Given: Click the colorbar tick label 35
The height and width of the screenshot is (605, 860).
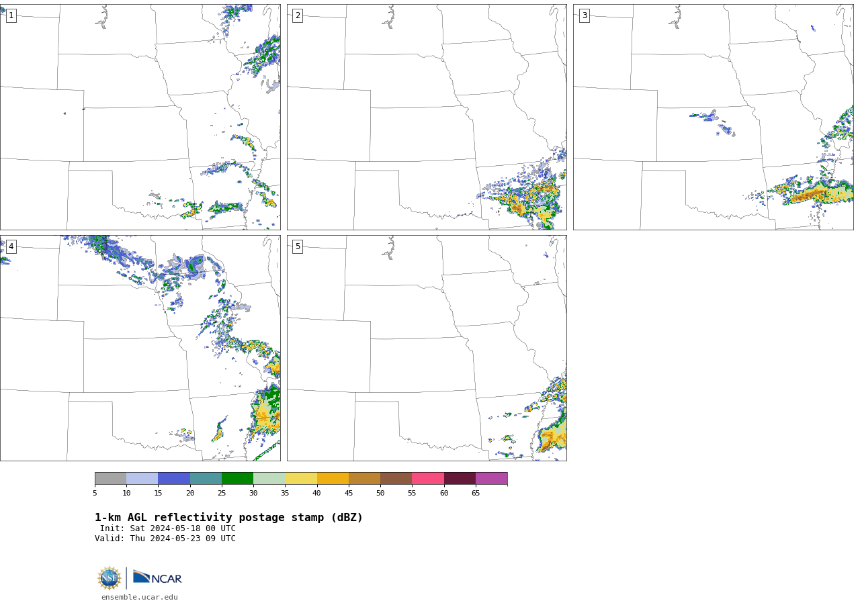Looking at the screenshot, I should click(x=285, y=494).
